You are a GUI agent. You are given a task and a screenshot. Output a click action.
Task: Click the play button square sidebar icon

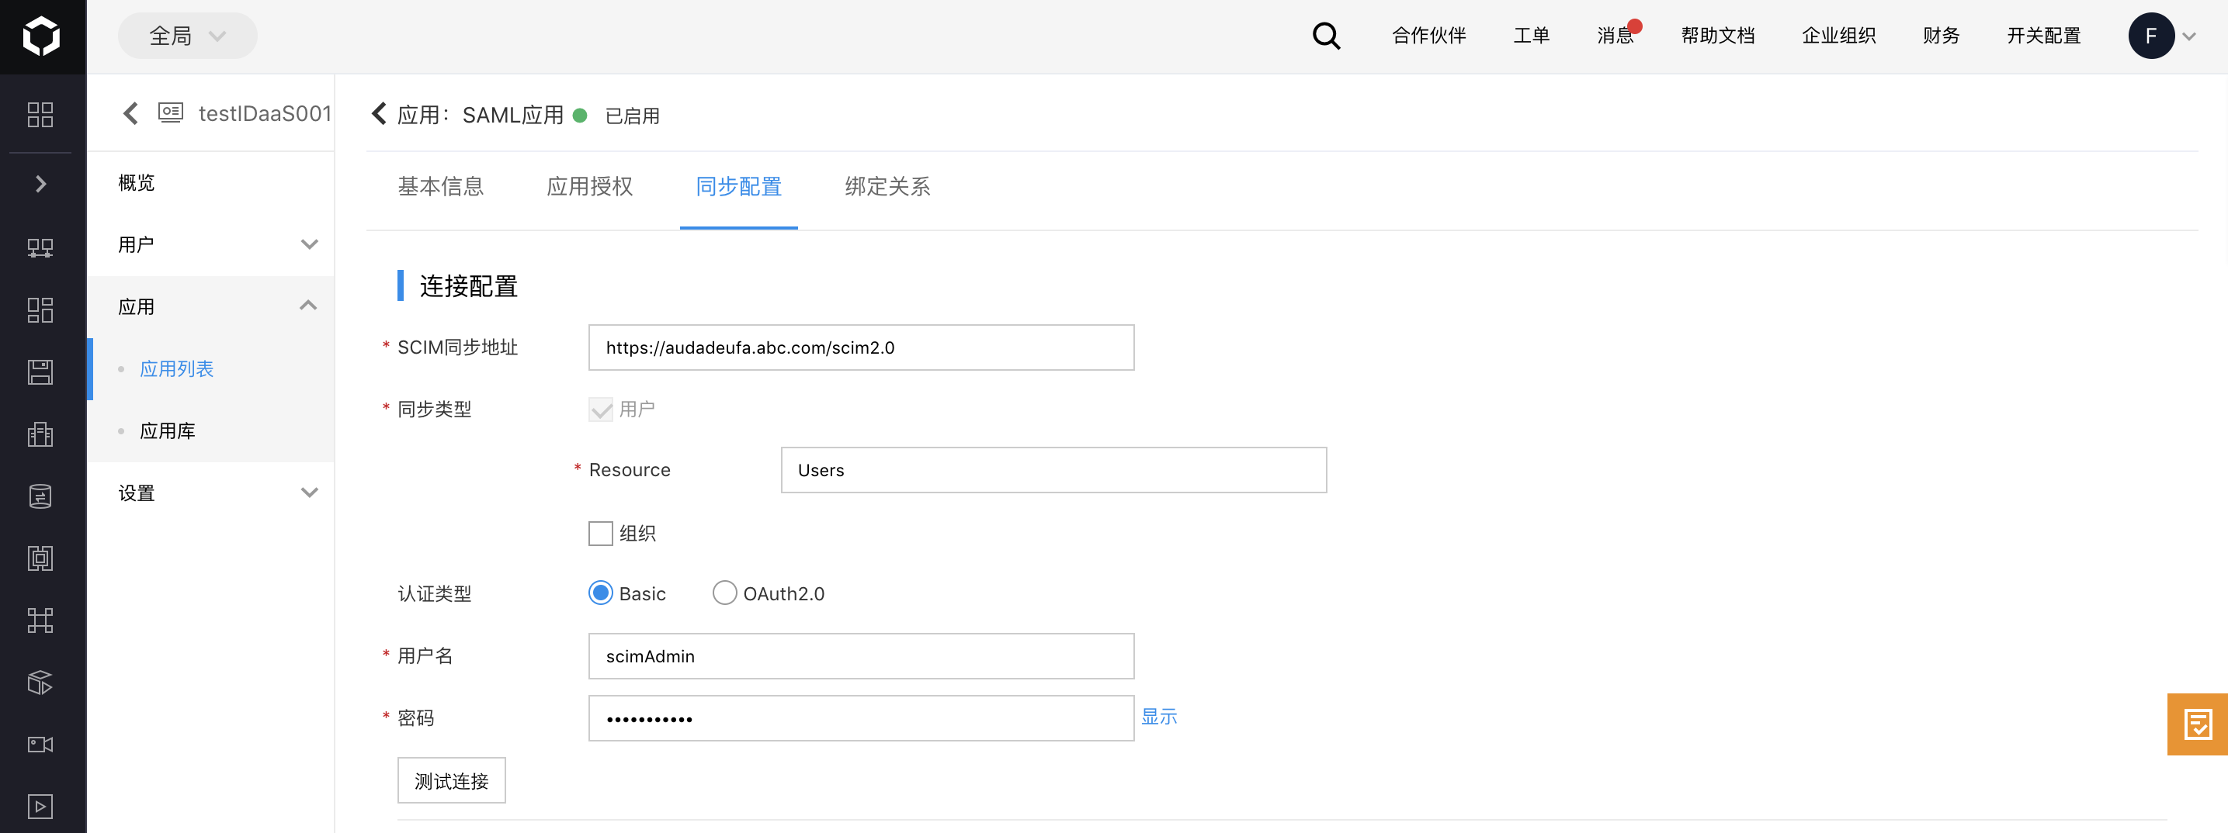tap(40, 806)
